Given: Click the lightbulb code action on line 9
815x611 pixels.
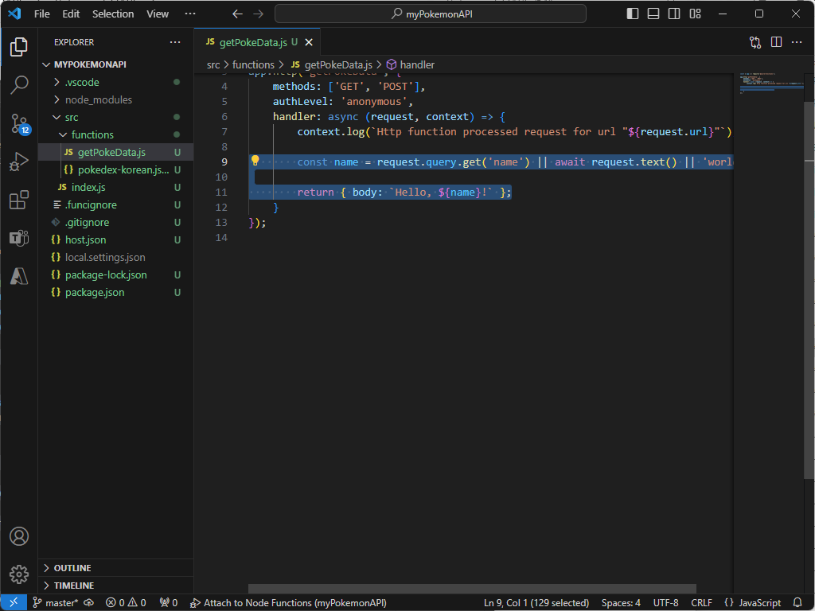Looking at the screenshot, I should click(255, 161).
